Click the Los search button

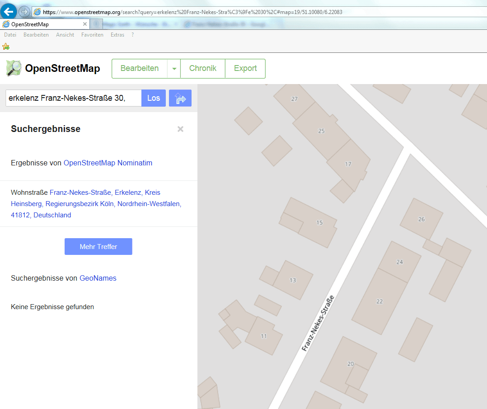pos(154,98)
